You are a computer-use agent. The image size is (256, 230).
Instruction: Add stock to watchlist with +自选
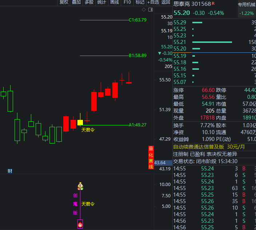point(153,2)
